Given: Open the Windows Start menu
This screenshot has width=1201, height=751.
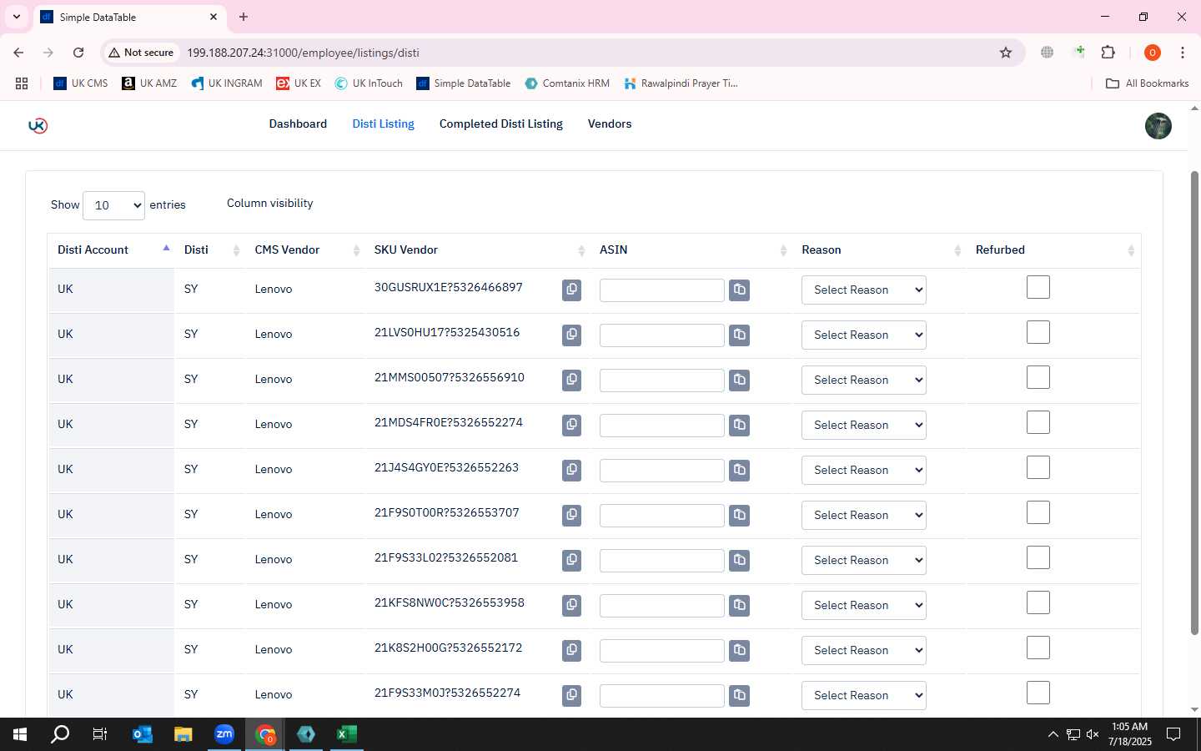Looking at the screenshot, I should click(x=20, y=734).
